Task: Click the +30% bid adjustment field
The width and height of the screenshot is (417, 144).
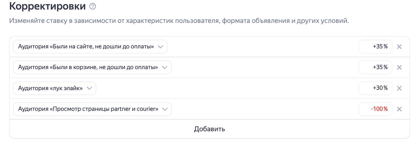Action: [376, 88]
